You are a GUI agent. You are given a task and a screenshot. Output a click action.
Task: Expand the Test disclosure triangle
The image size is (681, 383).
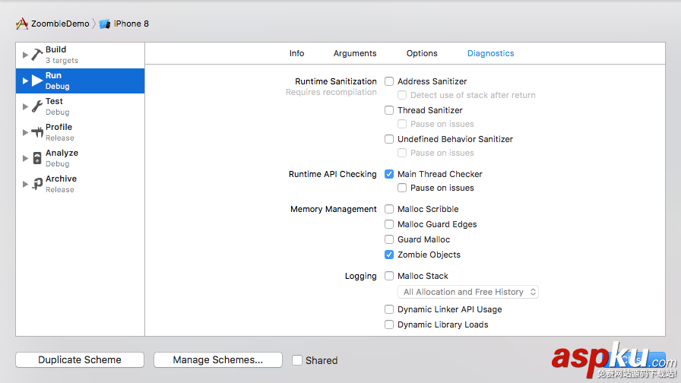(x=25, y=106)
